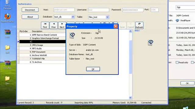Click the Username input field
Screen dimensions: 195x109
pos(98,10)
